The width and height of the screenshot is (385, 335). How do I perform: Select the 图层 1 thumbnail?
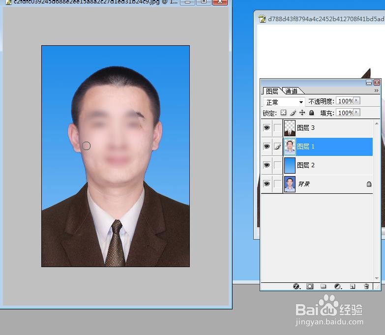tap(290, 147)
